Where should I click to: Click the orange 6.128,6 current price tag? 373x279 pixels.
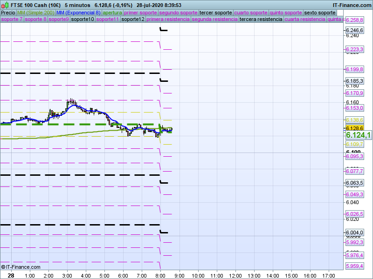(x=354, y=128)
